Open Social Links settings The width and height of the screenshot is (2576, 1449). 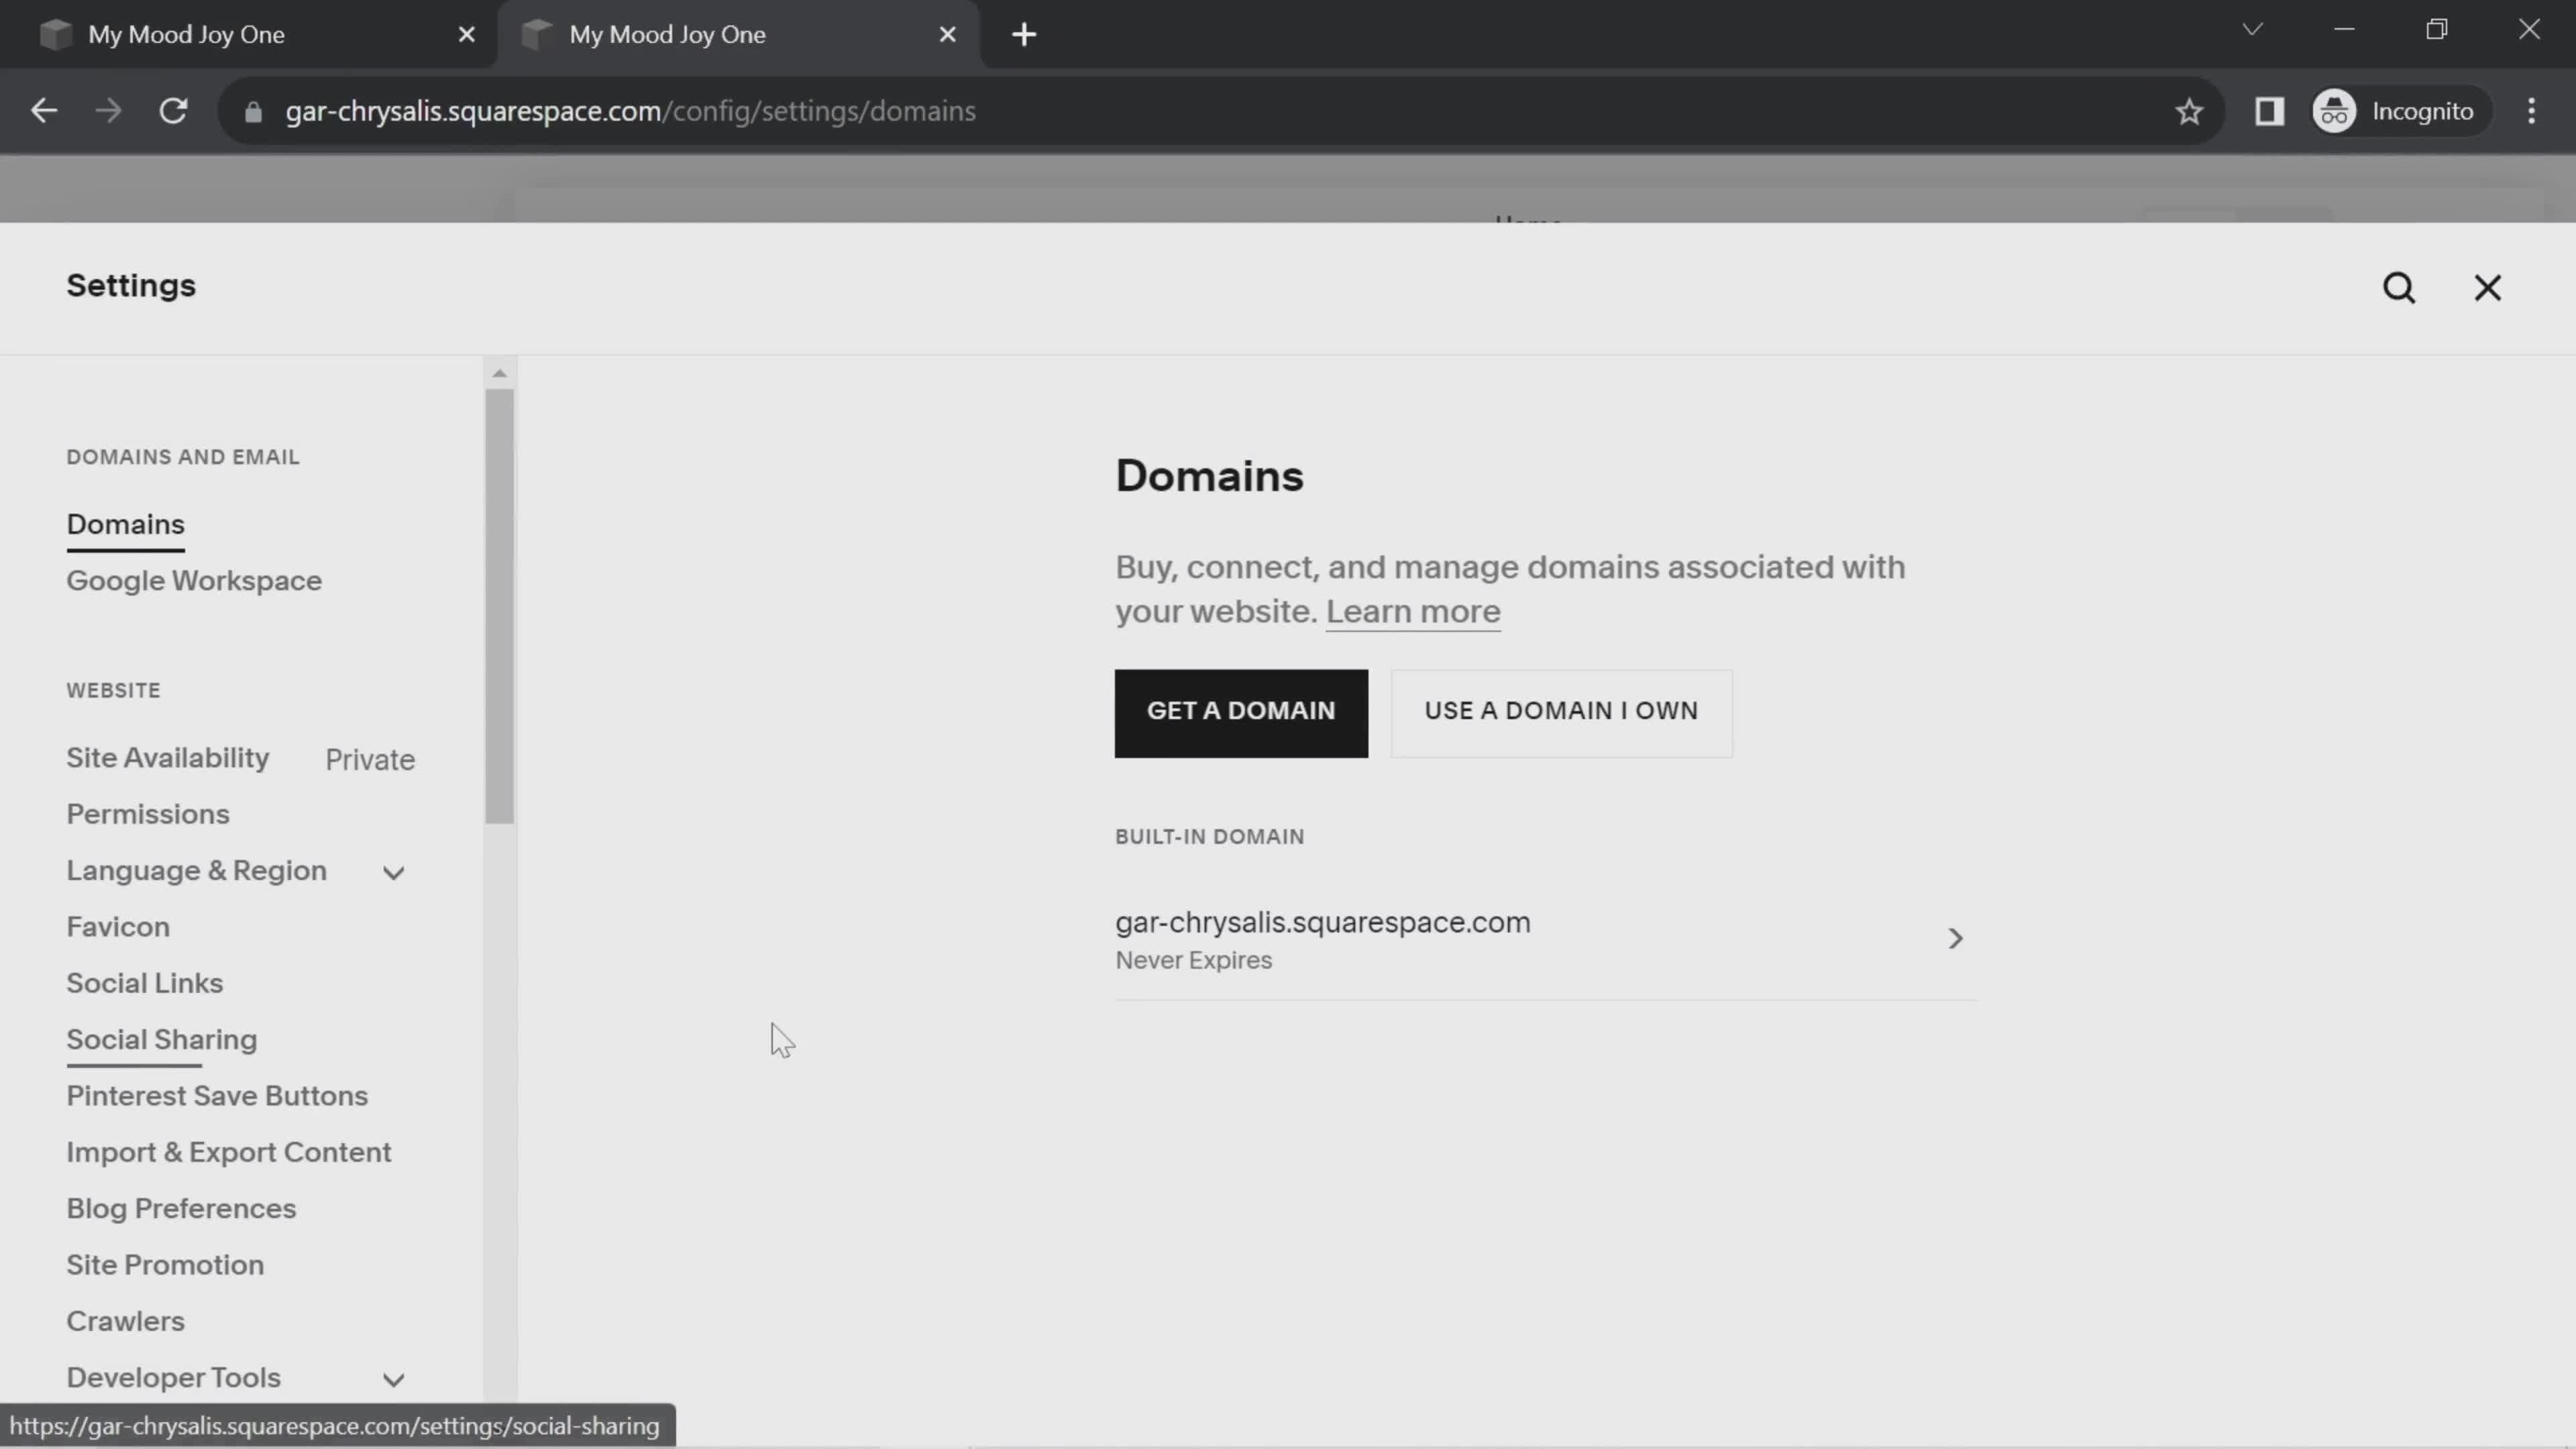pyautogui.click(x=145, y=983)
